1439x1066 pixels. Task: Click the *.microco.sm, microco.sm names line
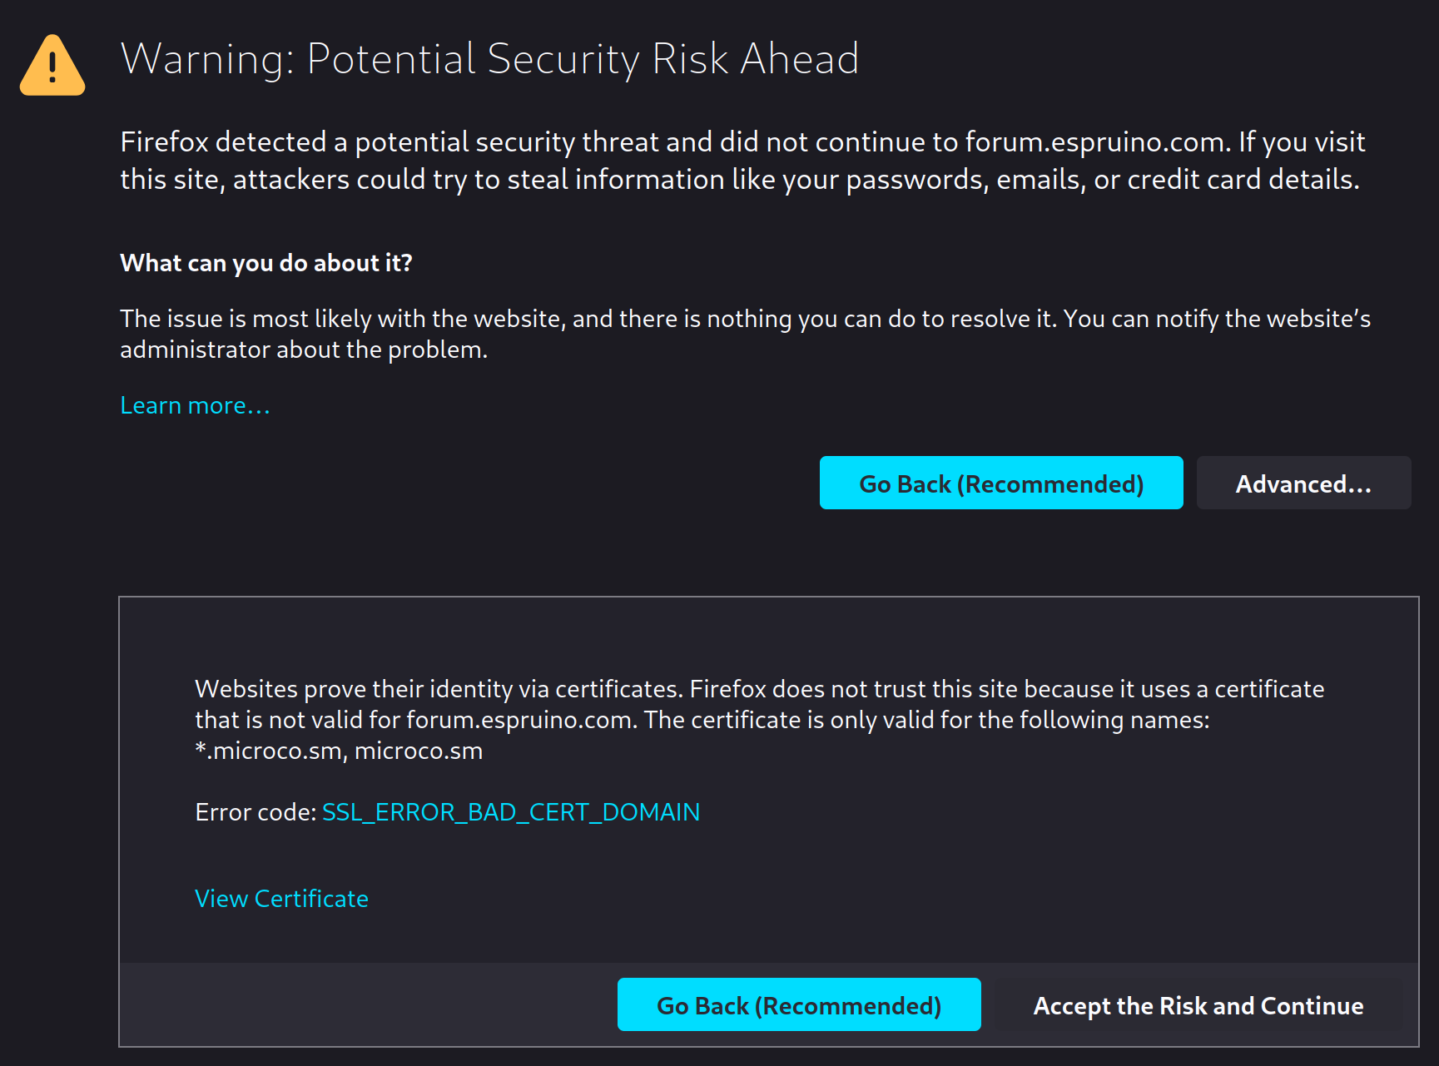pos(339,751)
